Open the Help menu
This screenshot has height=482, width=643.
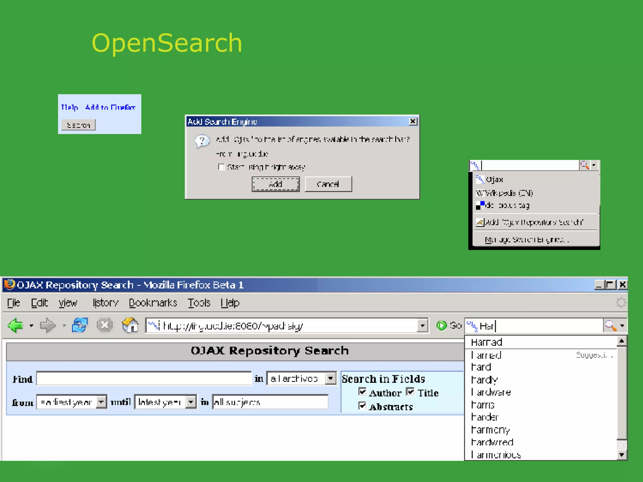230,303
